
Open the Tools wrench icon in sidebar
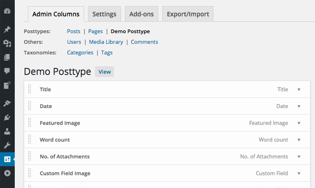pos(7,145)
